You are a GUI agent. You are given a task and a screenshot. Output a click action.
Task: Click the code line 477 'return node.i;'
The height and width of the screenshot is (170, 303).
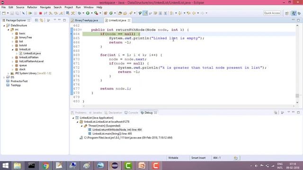click(116, 89)
